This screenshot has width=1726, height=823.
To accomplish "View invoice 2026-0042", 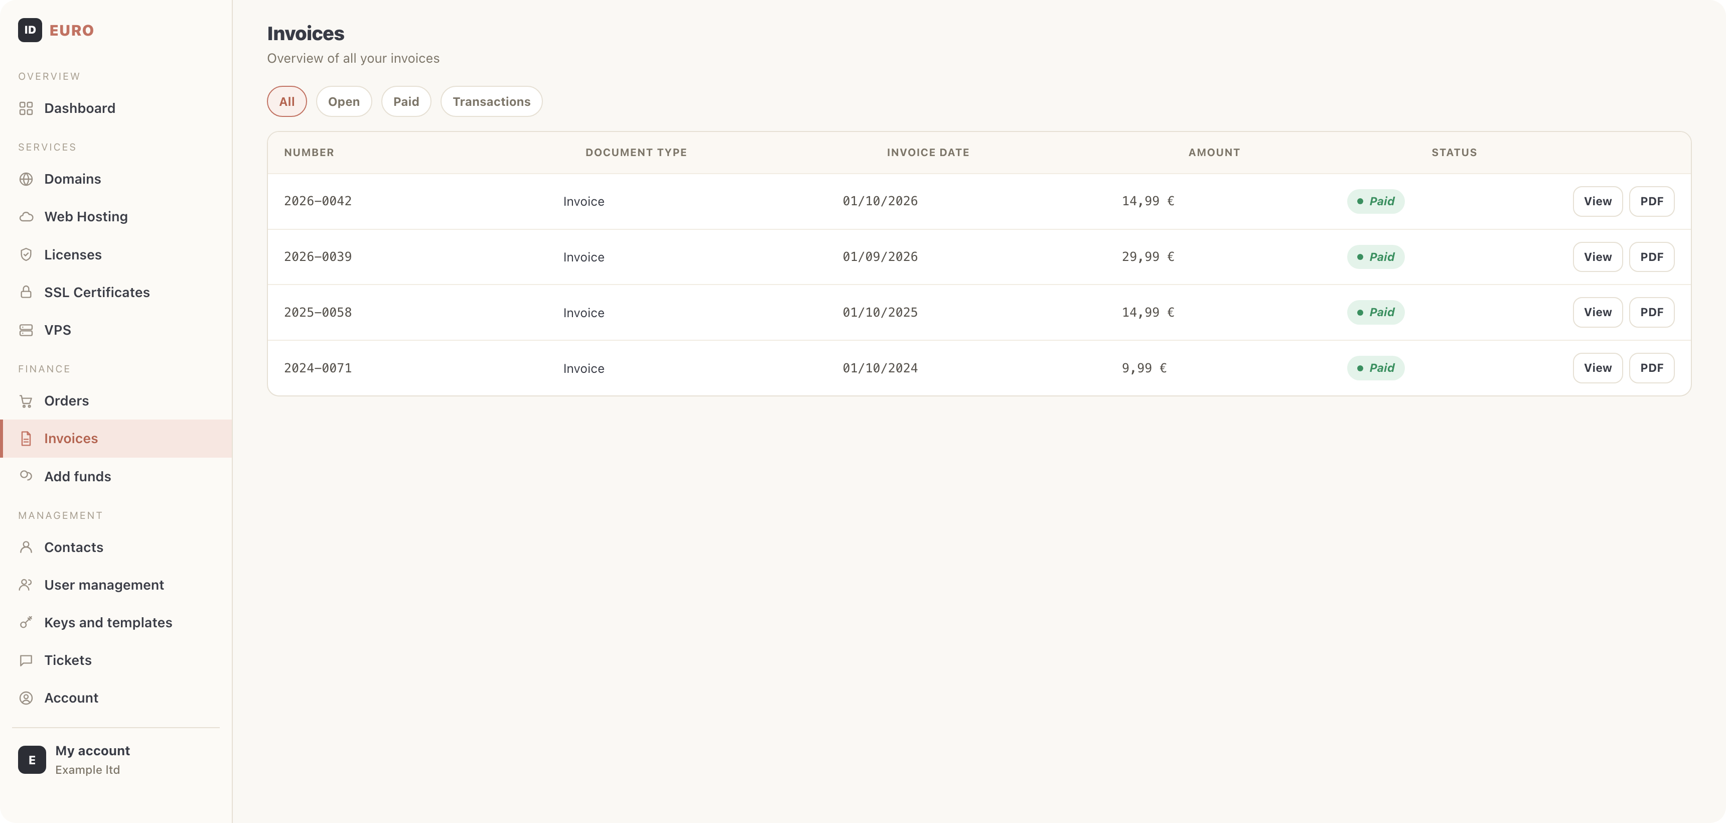I will [x=1598, y=201].
